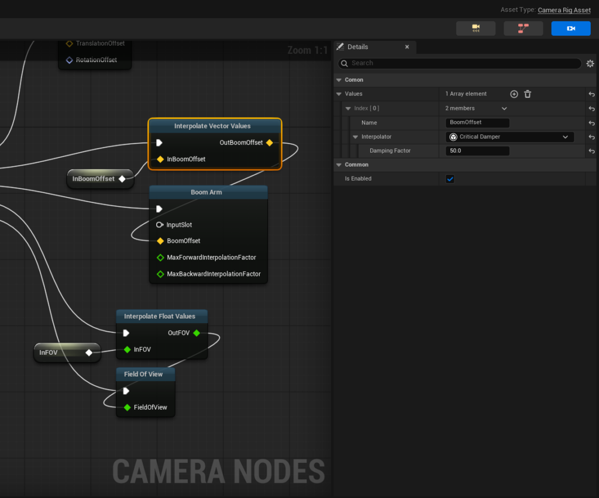Close the Details tab
Image resolution: width=599 pixels, height=498 pixels.
click(407, 47)
